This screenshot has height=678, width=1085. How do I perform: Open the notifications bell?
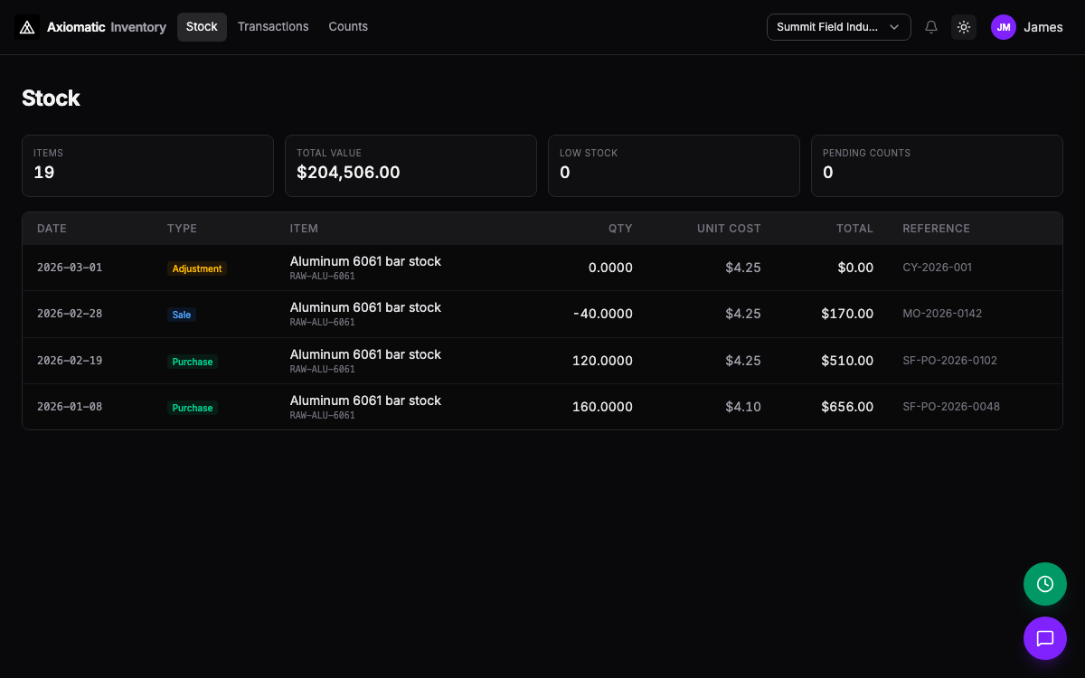click(x=931, y=27)
